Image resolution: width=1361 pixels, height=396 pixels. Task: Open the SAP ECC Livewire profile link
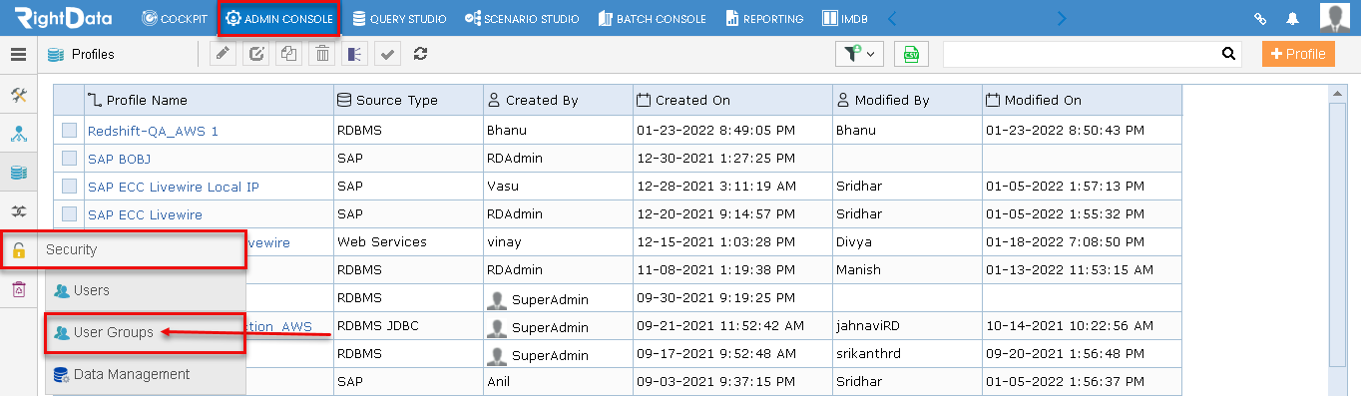point(145,214)
